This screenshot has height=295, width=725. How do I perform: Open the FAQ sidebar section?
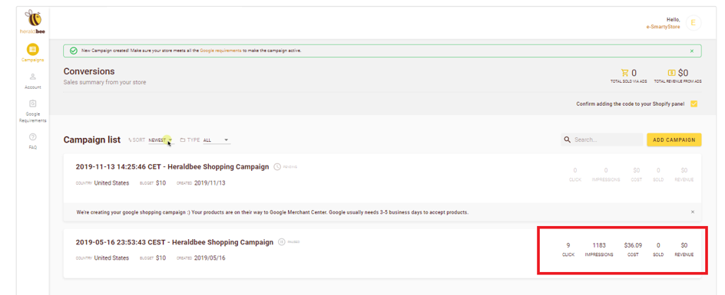[33, 141]
